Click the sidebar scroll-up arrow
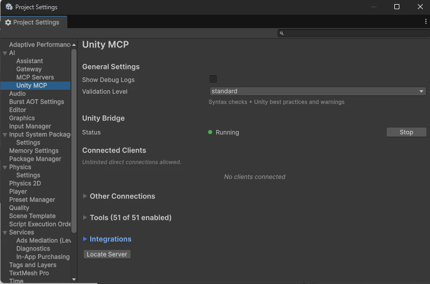 coord(74,45)
